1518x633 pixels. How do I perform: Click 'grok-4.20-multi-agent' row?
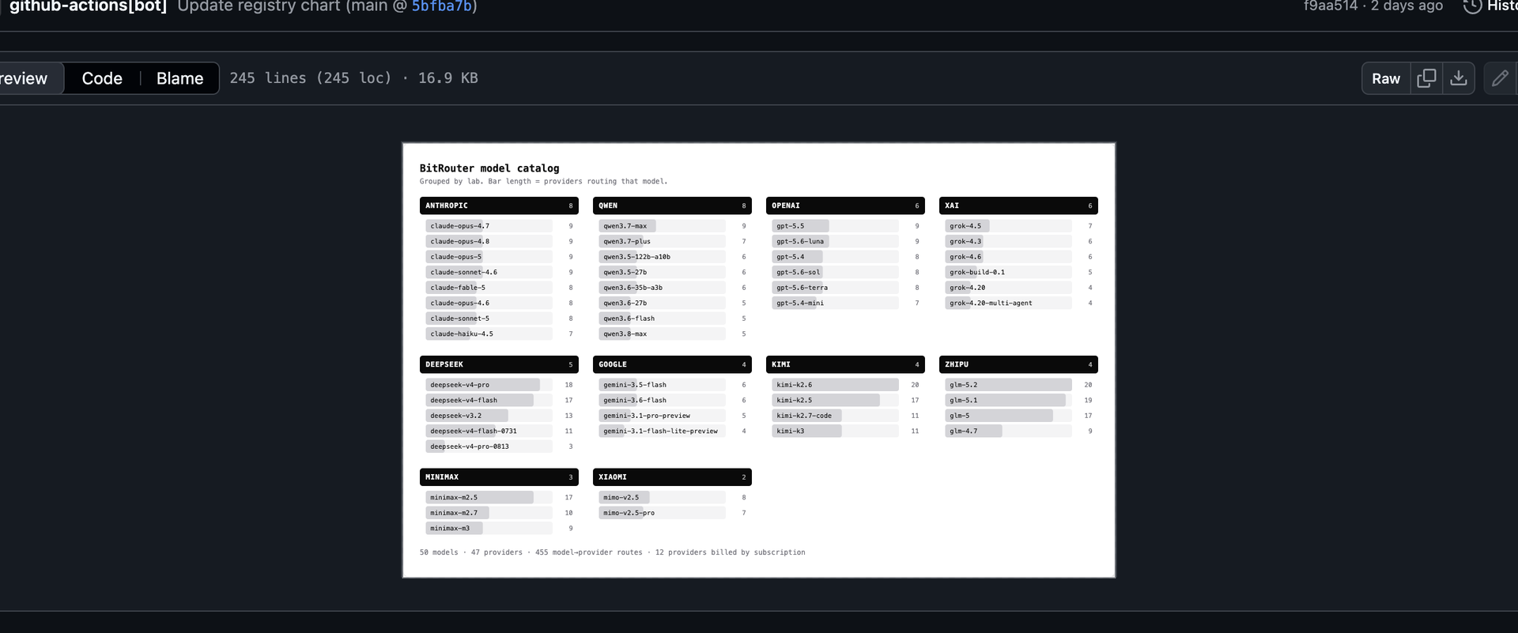pyautogui.click(x=1018, y=303)
